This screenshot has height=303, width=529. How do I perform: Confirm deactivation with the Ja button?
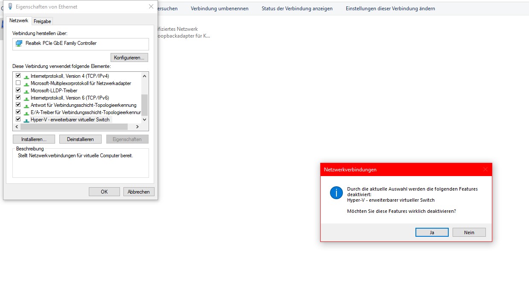(432, 232)
